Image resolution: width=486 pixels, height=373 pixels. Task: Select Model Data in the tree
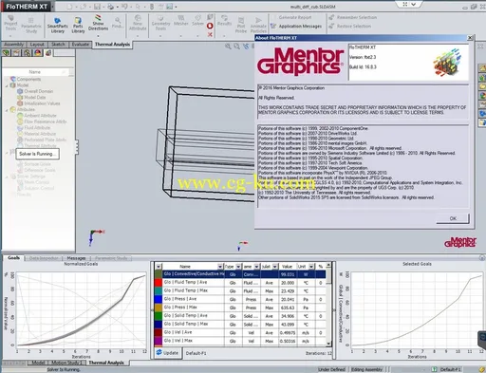point(31,98)
